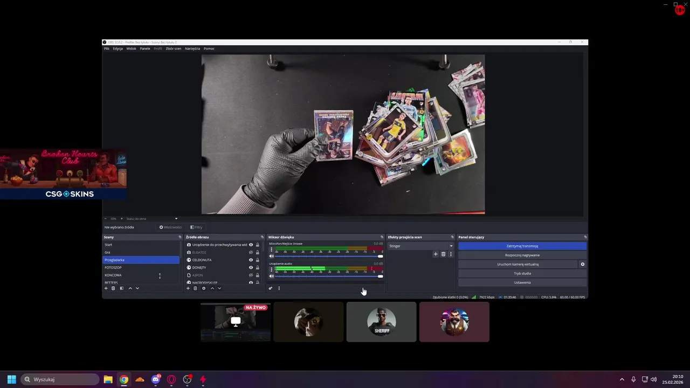Remove source with Źródła obrazu trash icon
690x388 pixels.
pos(195,288)
